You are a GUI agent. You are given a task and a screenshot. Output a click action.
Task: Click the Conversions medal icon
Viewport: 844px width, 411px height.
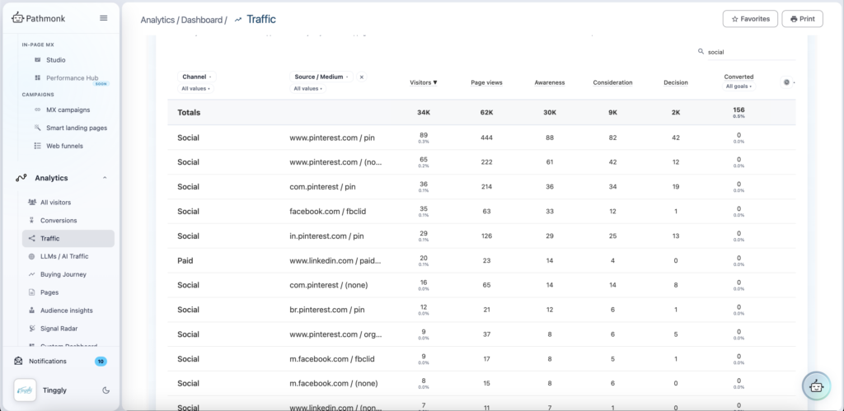click(x=32, y=221)
